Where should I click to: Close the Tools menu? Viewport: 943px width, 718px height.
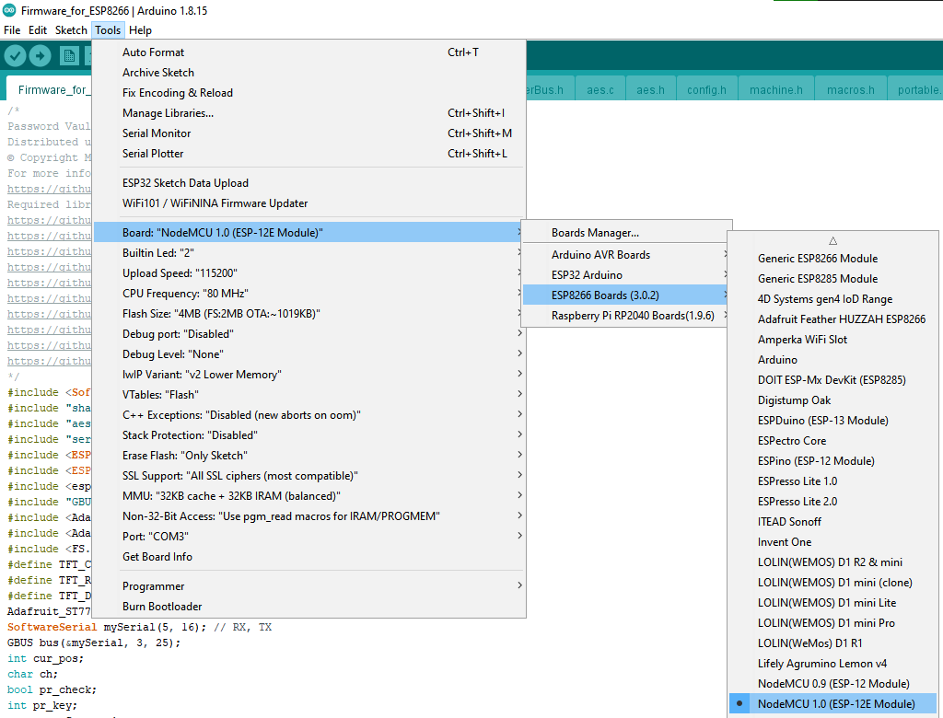(x=108, y=30)
